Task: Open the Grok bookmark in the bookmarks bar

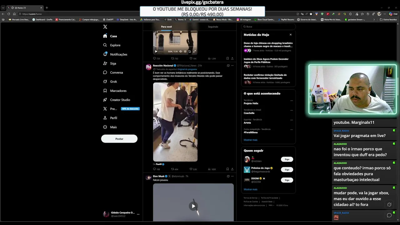Action: pyautogui.click(x=168, y=19)
